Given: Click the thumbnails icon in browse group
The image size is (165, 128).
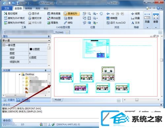Looking at the screenshot, I should [108, 18].
